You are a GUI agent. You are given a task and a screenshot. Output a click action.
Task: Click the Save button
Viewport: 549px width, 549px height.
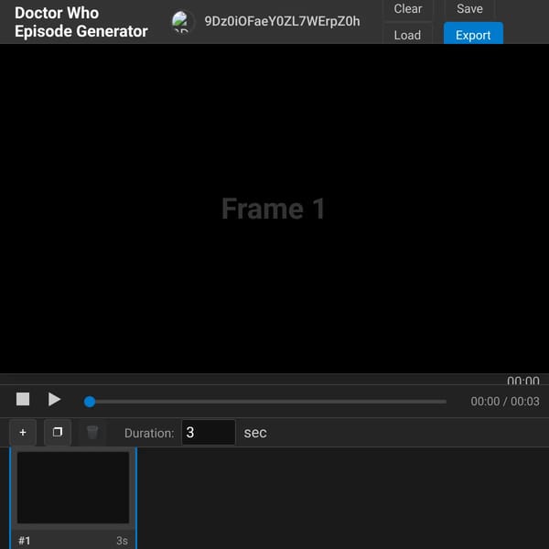tap(469, 9)
